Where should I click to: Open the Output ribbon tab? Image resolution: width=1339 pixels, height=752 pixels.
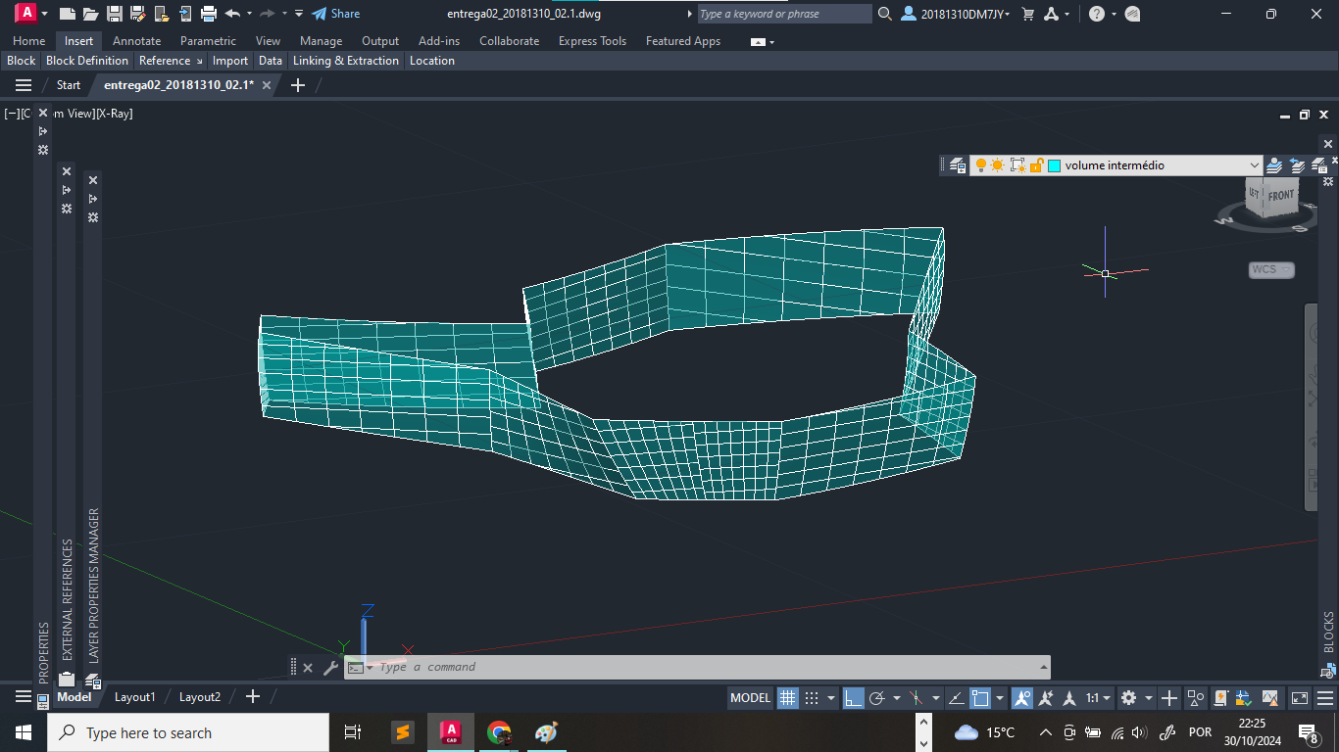point(380,41)
